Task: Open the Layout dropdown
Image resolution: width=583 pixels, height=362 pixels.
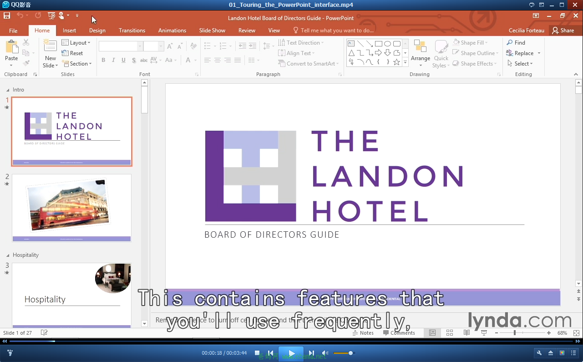Action: coord(76,43)
